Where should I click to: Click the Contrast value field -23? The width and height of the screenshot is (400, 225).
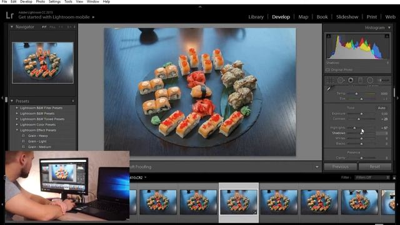click(384, 119)
